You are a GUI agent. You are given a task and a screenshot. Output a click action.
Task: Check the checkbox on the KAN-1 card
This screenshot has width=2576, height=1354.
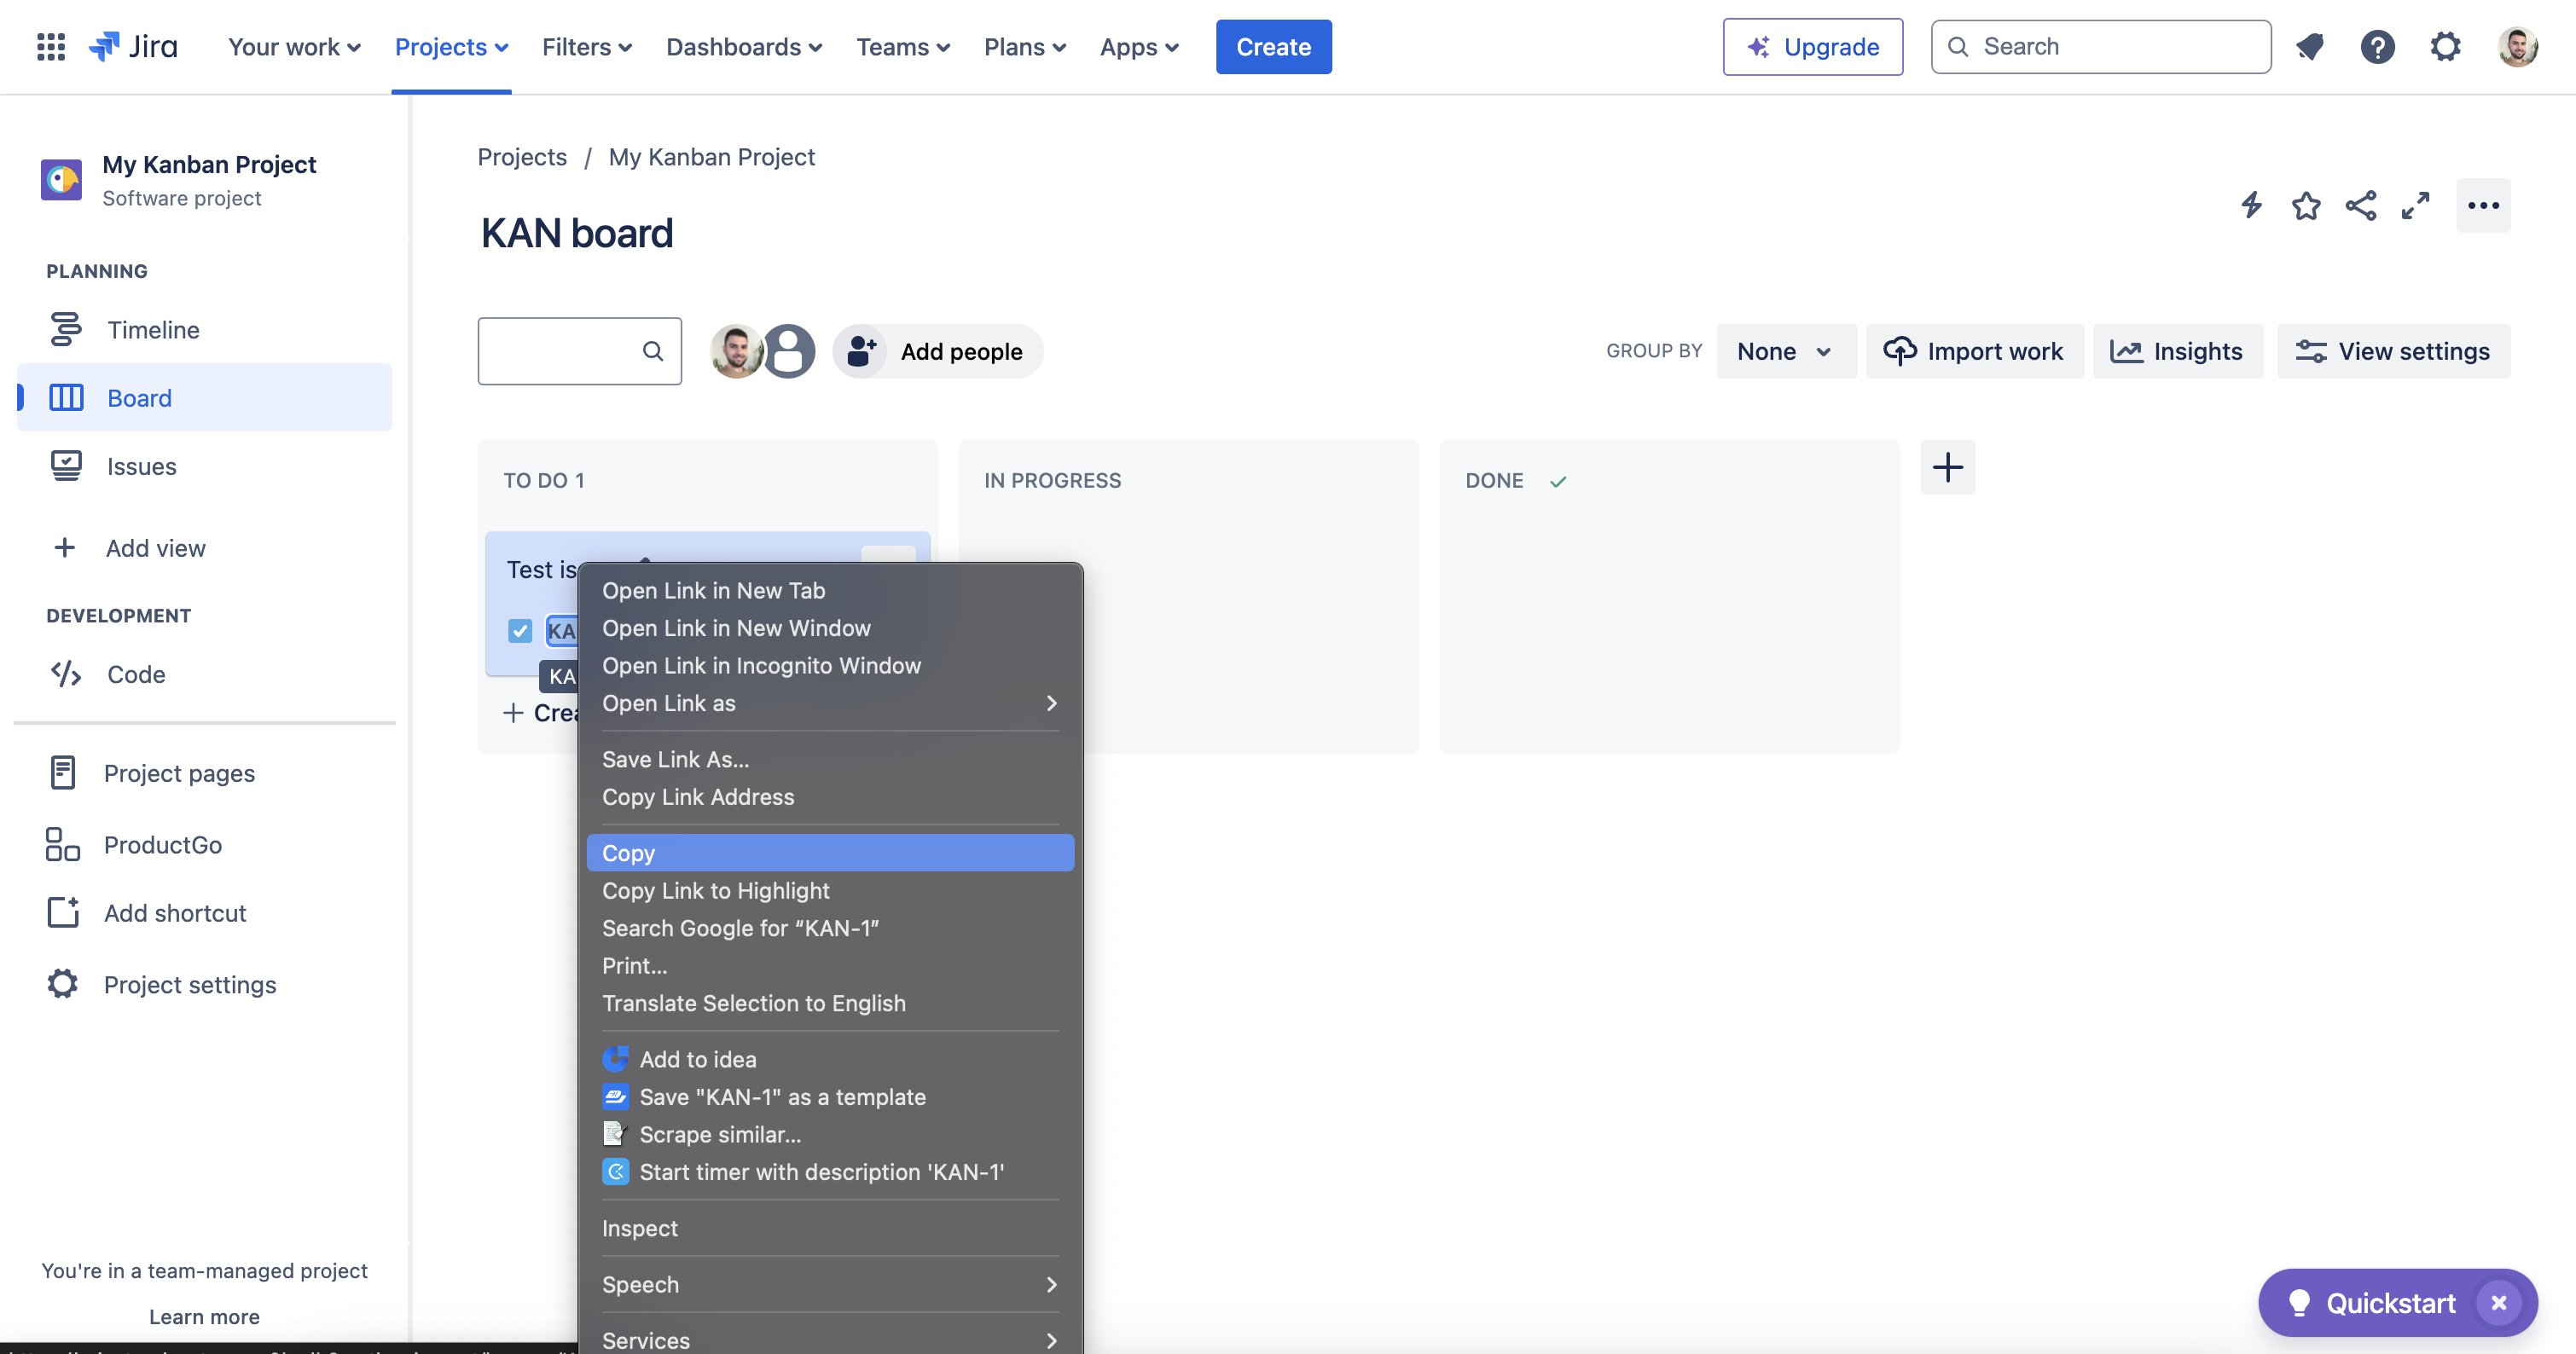pyautogui.click(x=520, y=631)
